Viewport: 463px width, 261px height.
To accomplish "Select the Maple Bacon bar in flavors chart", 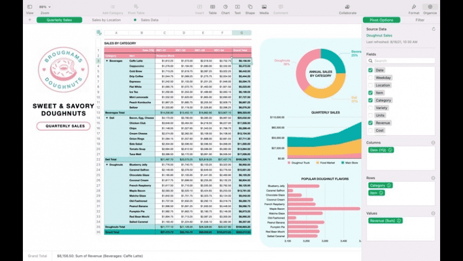I will click(324, 209).
